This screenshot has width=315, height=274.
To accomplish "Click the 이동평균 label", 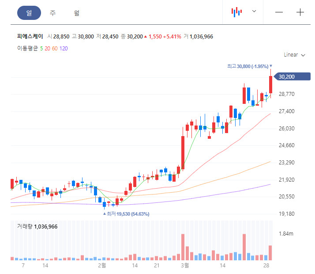I will pyautogui.click(x=27, y=49).
